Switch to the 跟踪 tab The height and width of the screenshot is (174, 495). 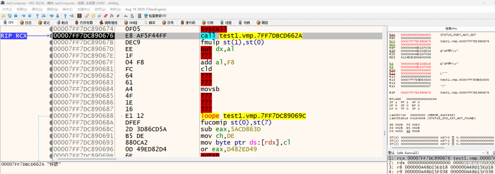pos(262,23)
